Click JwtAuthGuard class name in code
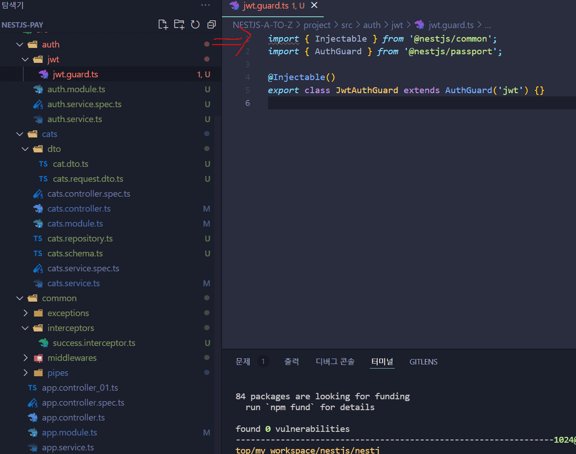The image size is (576, 454). coord(367,90)
